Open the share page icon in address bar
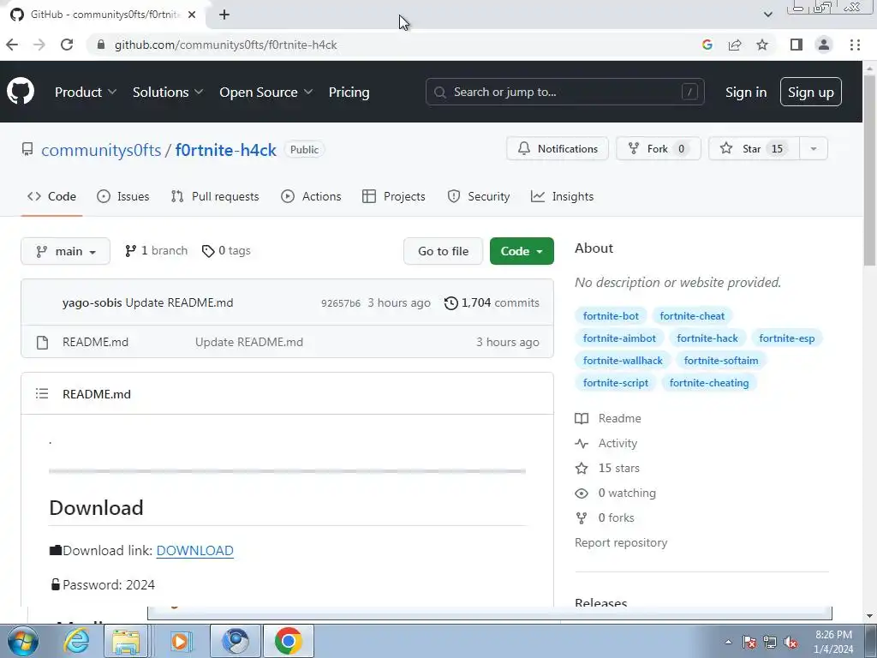Screen dimensions: 877x658 734,45
